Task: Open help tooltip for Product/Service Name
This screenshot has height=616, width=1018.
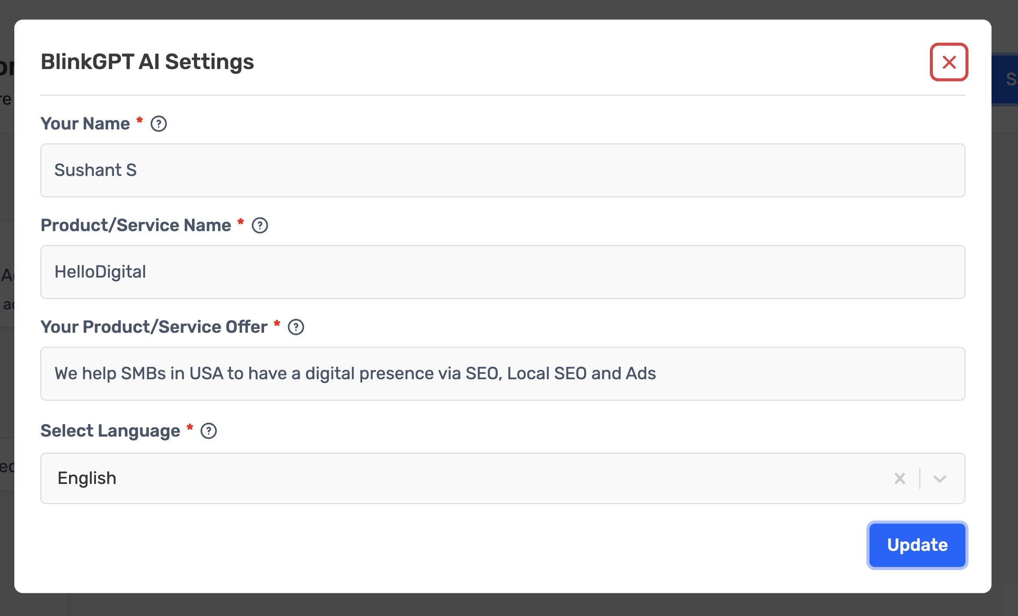Action: [x=260, y=225]
